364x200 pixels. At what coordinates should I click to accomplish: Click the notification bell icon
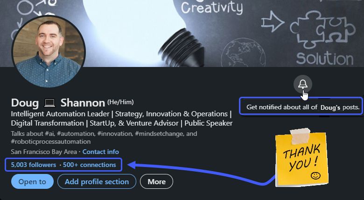303,84
